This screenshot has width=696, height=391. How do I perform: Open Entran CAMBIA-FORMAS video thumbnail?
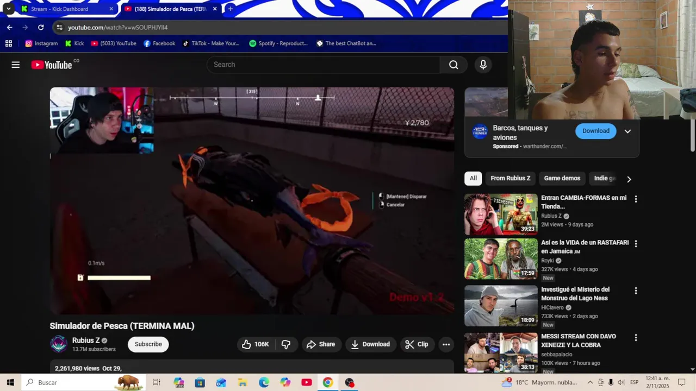pyautogui.click(x=501, y=214)
